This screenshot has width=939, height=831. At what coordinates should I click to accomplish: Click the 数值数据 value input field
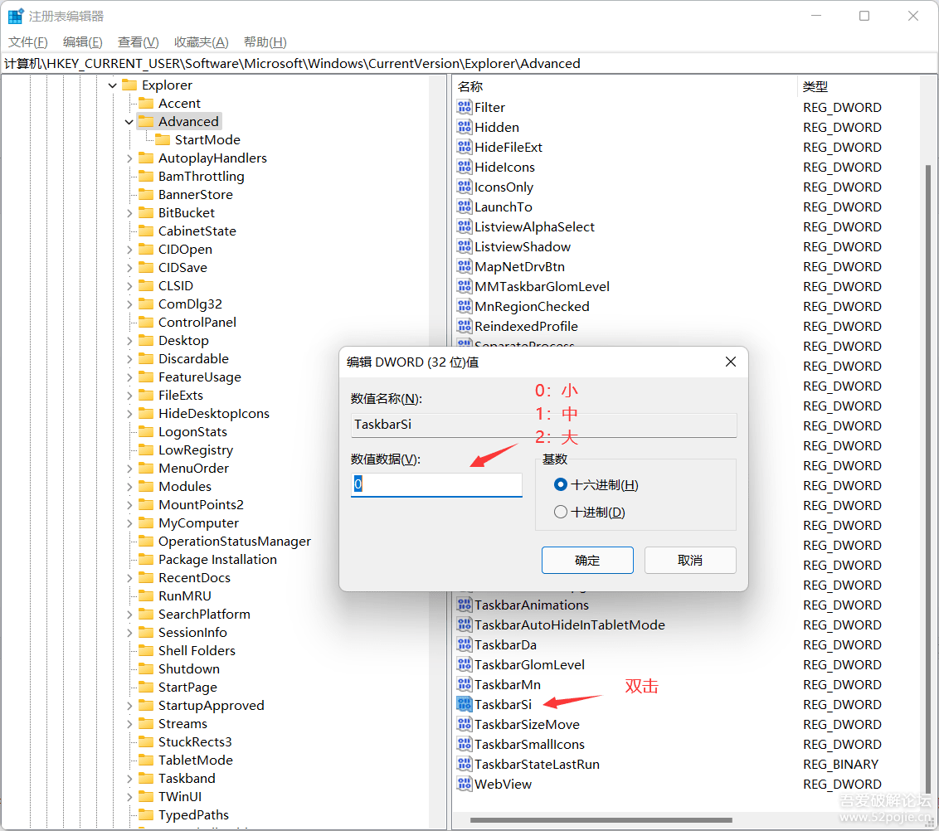436,484
